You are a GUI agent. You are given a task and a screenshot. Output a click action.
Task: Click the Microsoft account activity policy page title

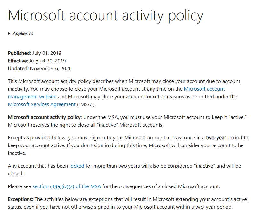(x=106, y=16)
